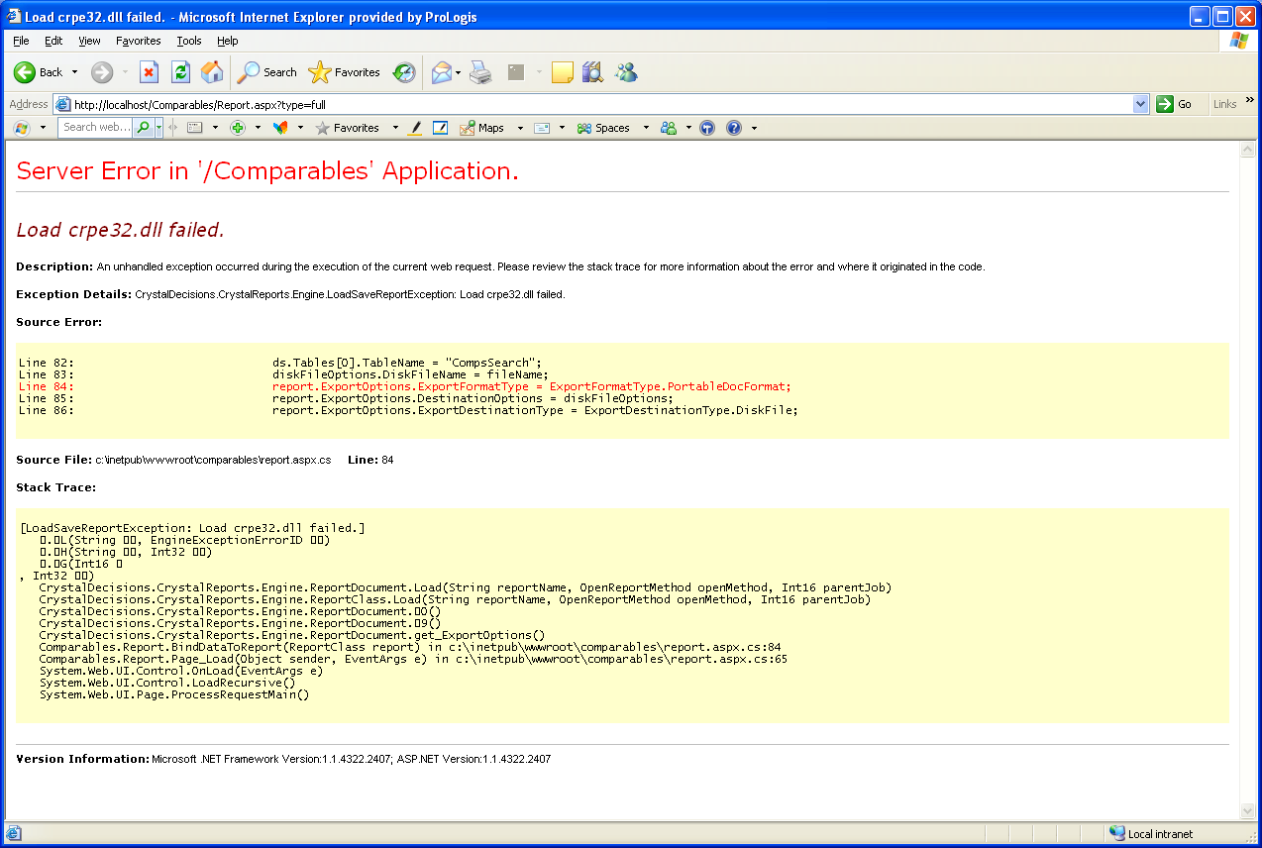Click the Comparables.Report.Page_Load stack trace line
This screenshot has height=848, width=1262.
413,659
